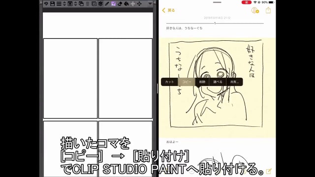
Task: Choose 調べる in the context menu
Action: tap(218, 82)
